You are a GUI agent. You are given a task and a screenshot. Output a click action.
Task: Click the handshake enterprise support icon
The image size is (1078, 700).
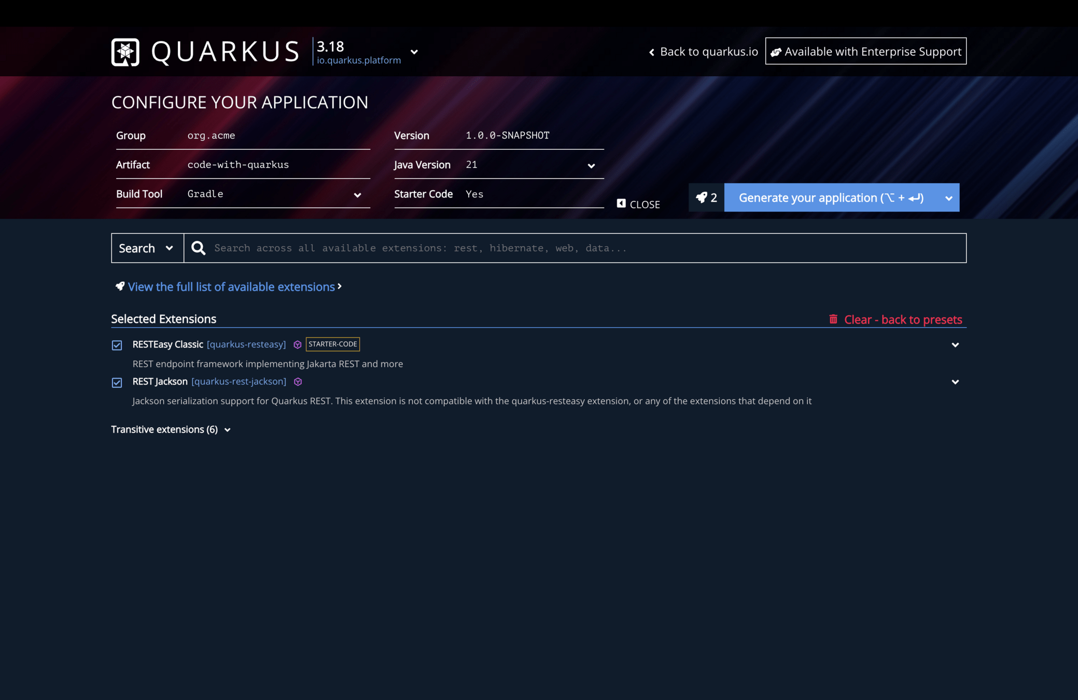tap(776, 52)
